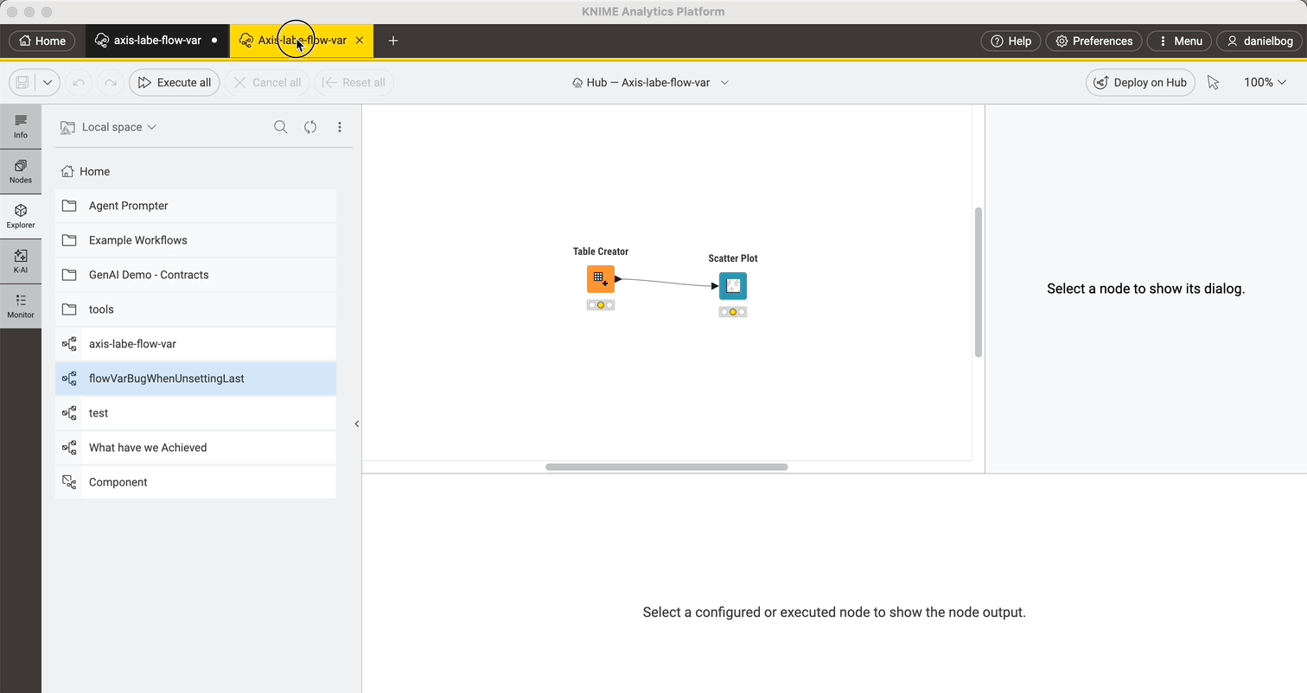The width and height of the screenshot is (1307, 693).
Task: Click Deploy on Hub
Action: point(1140,82)
